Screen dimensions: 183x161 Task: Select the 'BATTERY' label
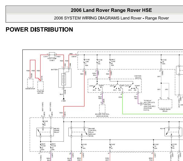coord(54,69)
